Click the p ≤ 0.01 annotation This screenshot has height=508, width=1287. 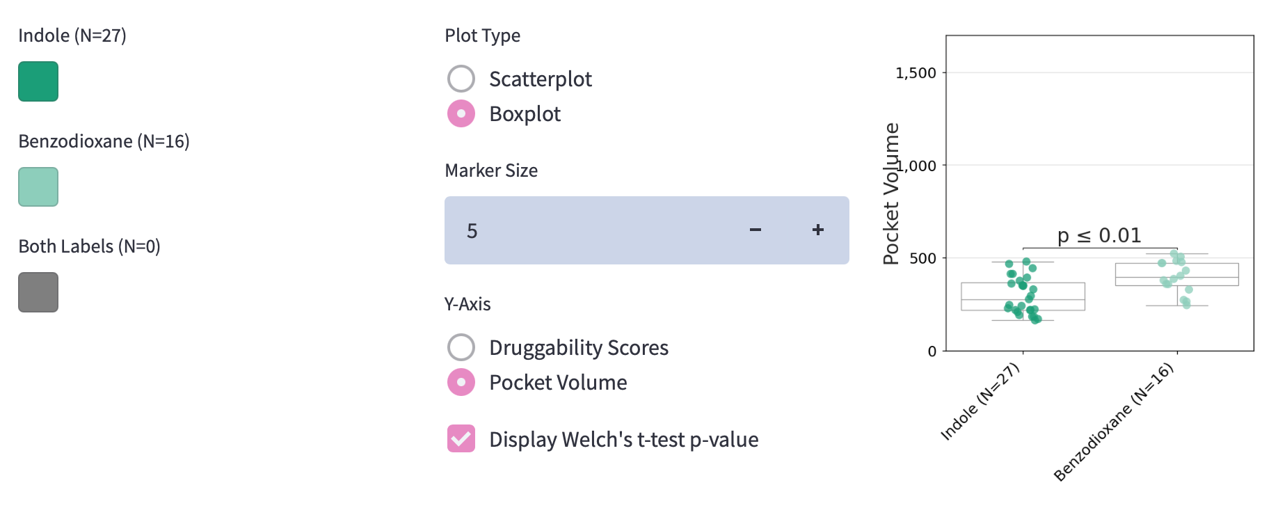[x=1099, y=236]
